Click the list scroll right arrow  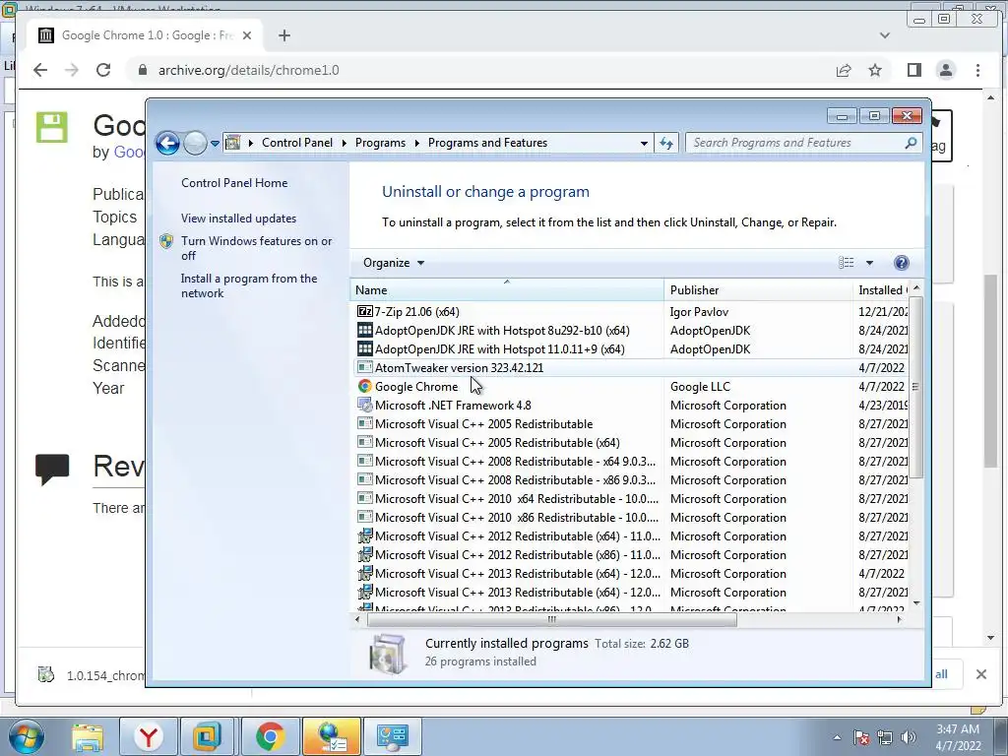point(900,619)
